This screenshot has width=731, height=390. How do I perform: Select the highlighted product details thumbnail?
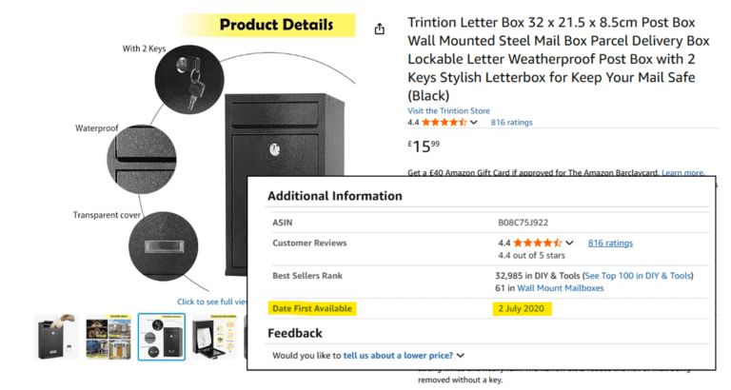[162, 338]
